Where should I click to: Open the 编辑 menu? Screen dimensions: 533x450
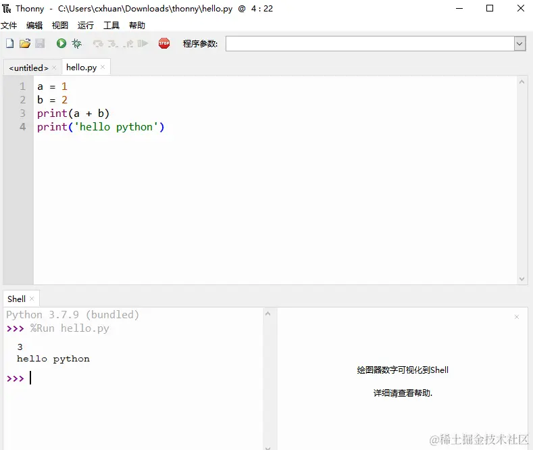tap(34, 26)
